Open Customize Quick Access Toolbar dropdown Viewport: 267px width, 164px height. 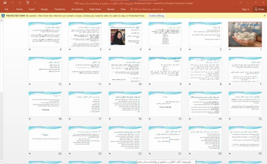tap(35, 3)
